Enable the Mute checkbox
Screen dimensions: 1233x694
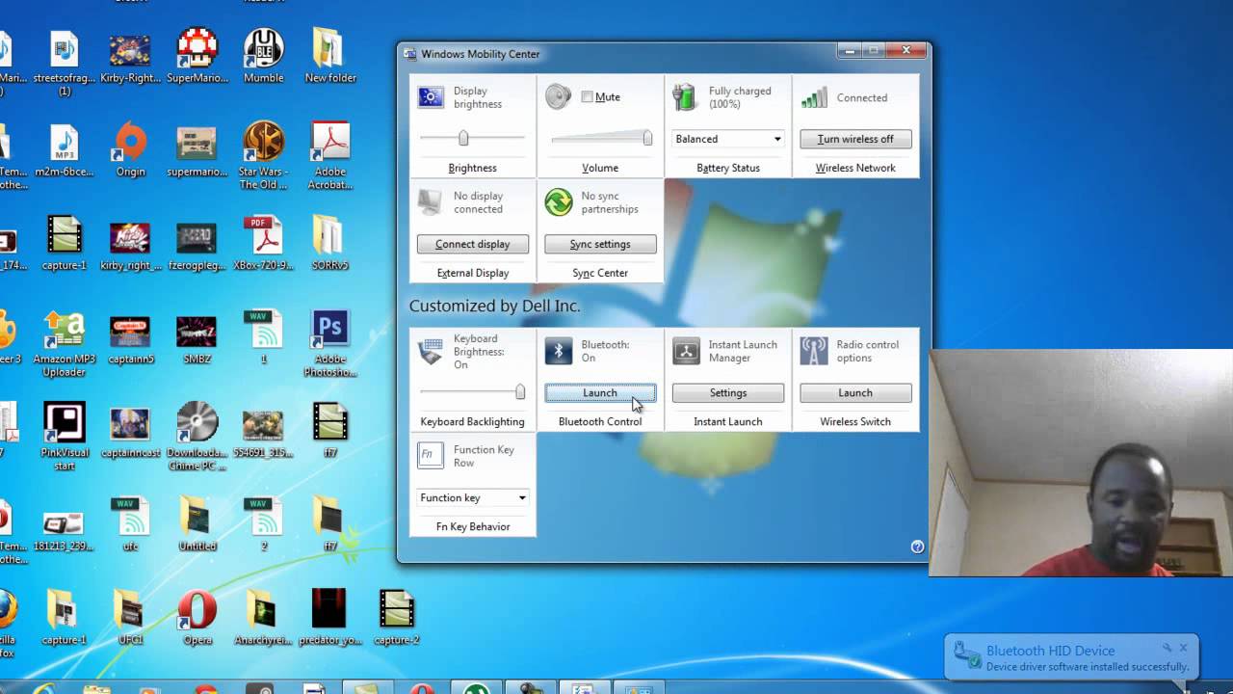(x=587, y=96)
